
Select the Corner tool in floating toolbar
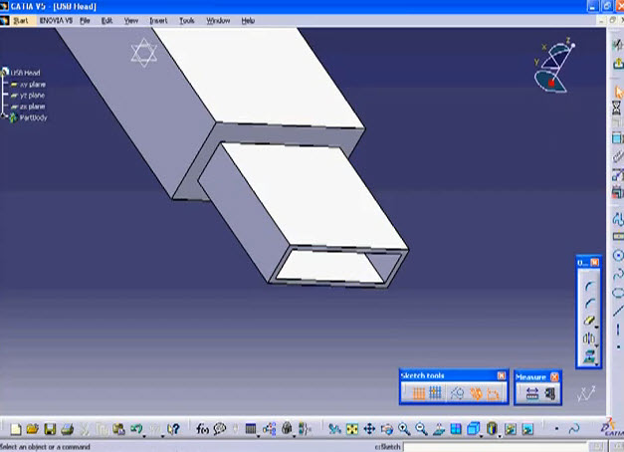point(589,286)
